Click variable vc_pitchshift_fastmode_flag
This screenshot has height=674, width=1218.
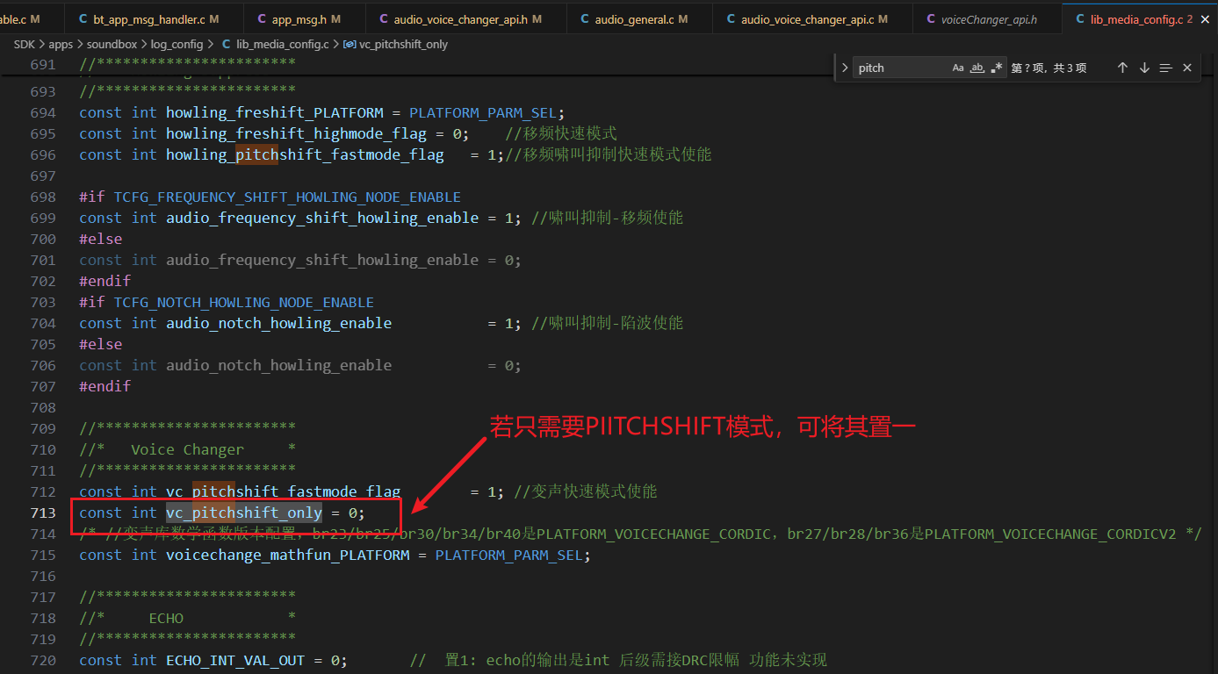coord(283,491)
